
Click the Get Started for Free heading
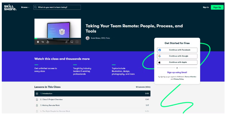pyautogui.click(x=177, y=43)
